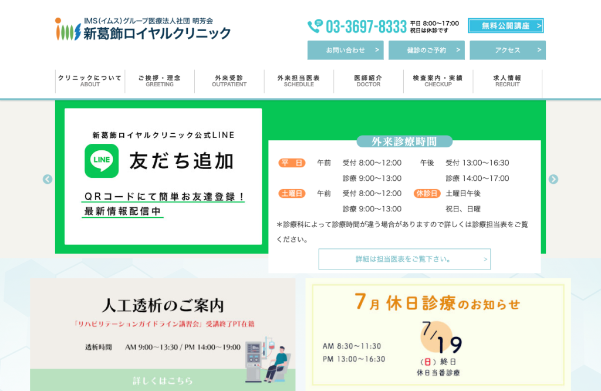Image resolution: width=601 pixels, height=391 pixels.
Task: Open お問い合わせ contact button
Action: pos(345,50)
